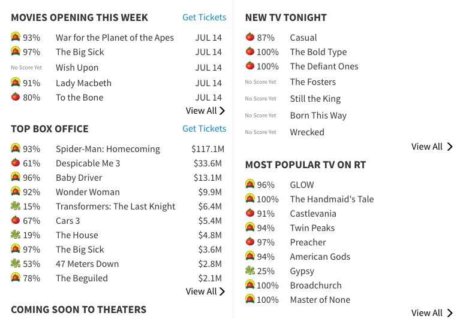The width and height of the screenshot is (475, 319).
Task: Expand View All under Most Popular TV
Action: coord(432,313)
